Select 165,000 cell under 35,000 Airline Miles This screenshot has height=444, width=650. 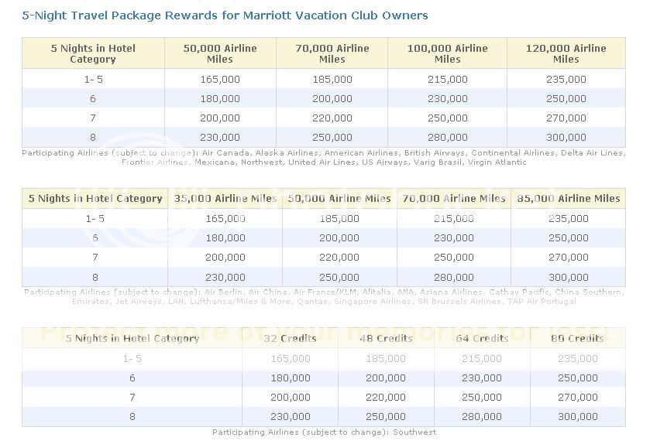[225, 219]
